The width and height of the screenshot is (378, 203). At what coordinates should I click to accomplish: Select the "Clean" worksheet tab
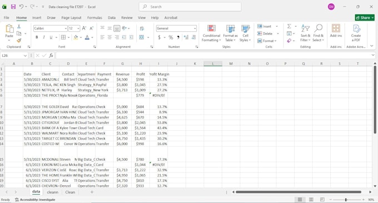[70, 192]
